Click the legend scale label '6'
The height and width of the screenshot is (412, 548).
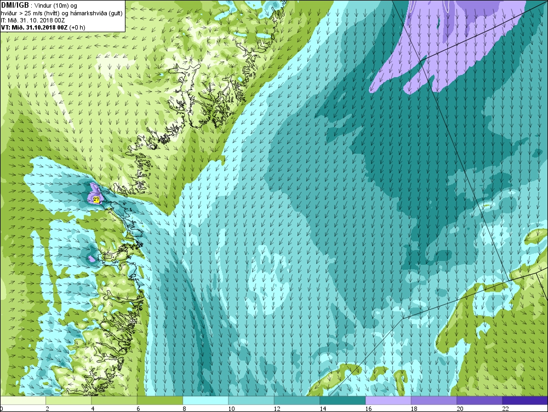click(x=139, y=409)
